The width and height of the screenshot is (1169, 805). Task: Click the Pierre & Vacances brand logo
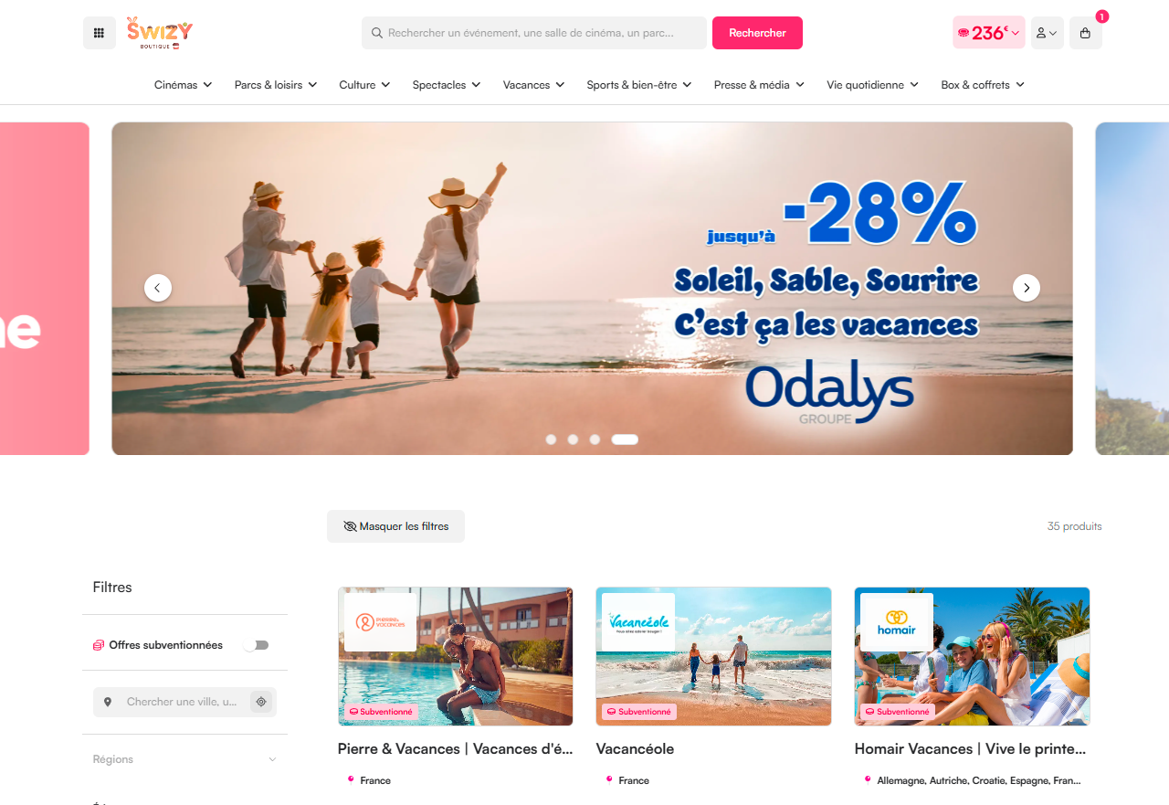pyautogui.click(x=380, y=622)
